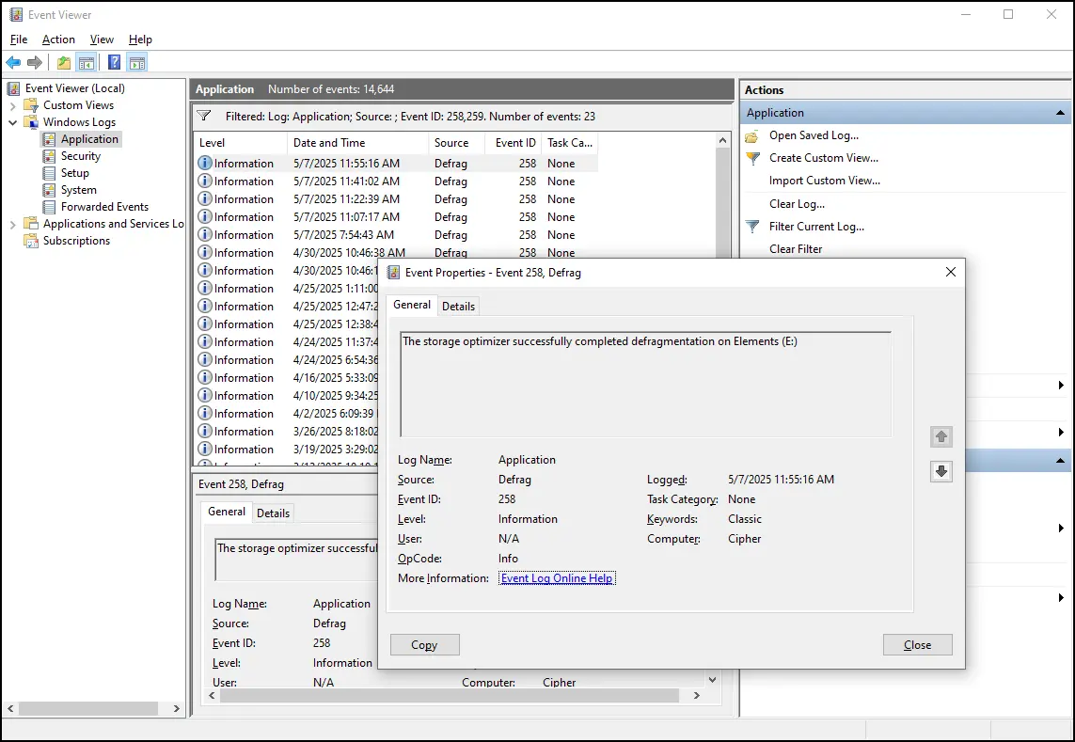Click the back navigation arrow in the toolbar
The height and width of the screenshot is (742, 1075).
point(13,62)
